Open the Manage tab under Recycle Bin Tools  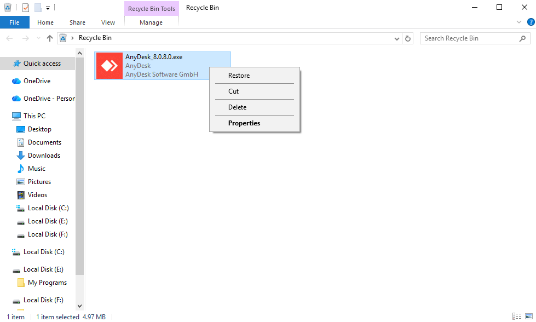151,22
